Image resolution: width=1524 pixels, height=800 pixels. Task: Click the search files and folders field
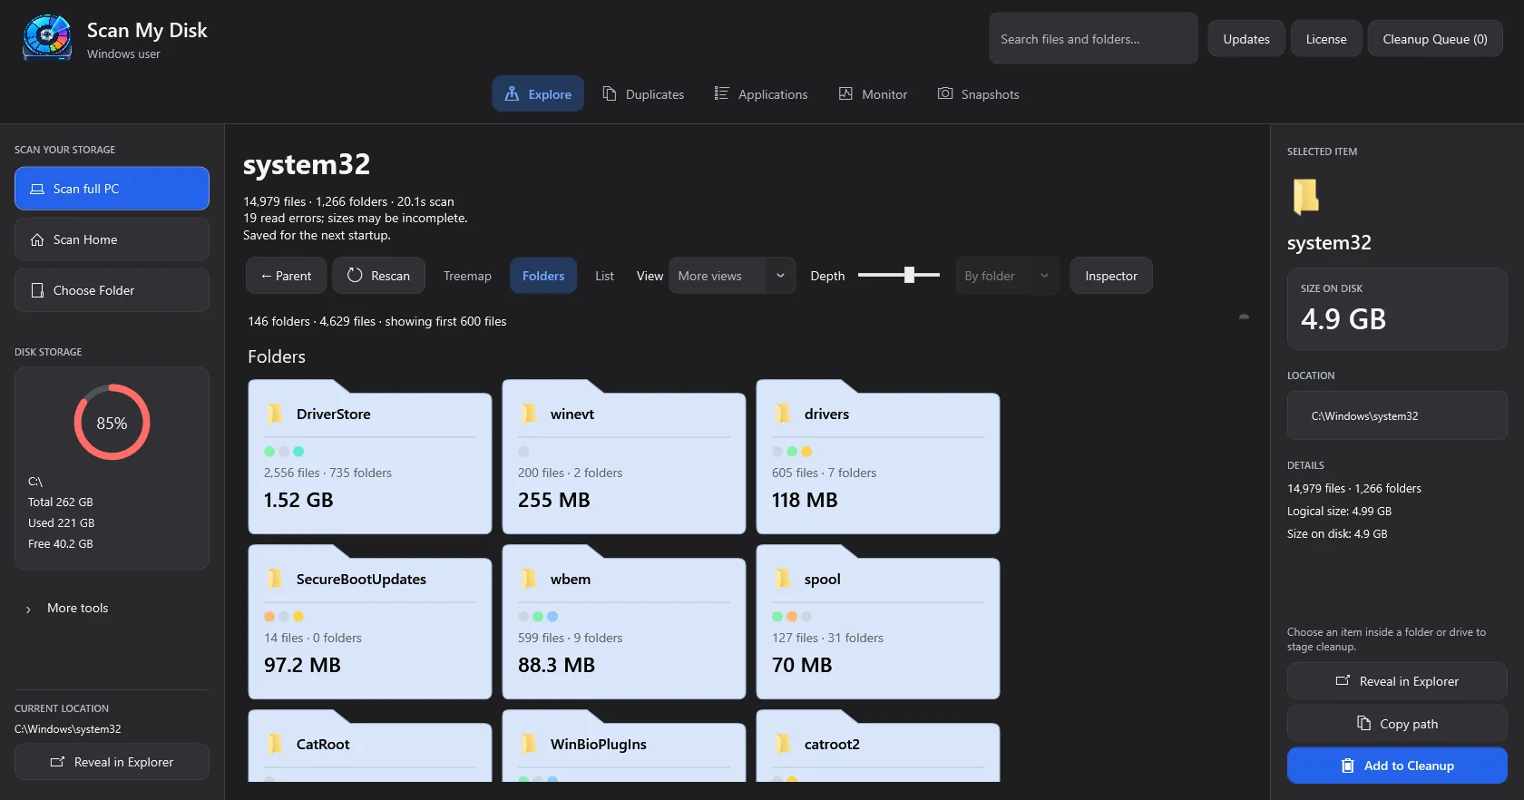1093,38
